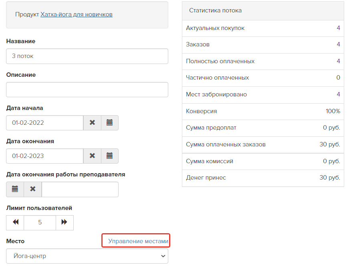Expand the Йога-центр place dropdown
The width and height of the screenshot is (351, 266).
[x=87, y=256]
